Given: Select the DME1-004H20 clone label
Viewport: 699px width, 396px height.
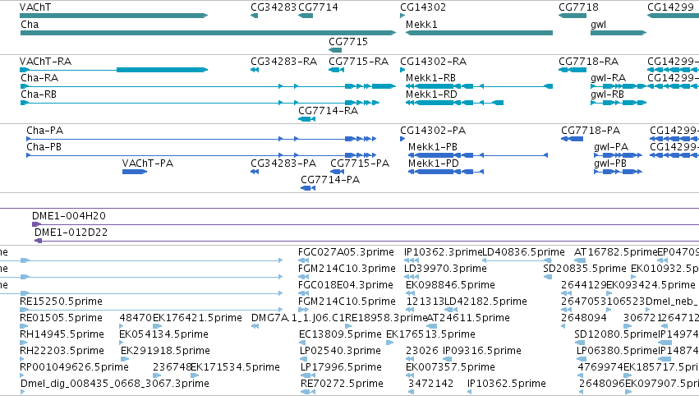Looking at the screenshot, I should pyautogui.click(x=69, y=216).
